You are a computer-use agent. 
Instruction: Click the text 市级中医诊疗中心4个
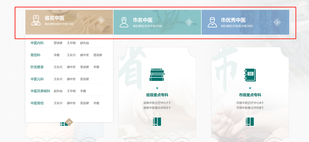(x=250, y=103)
